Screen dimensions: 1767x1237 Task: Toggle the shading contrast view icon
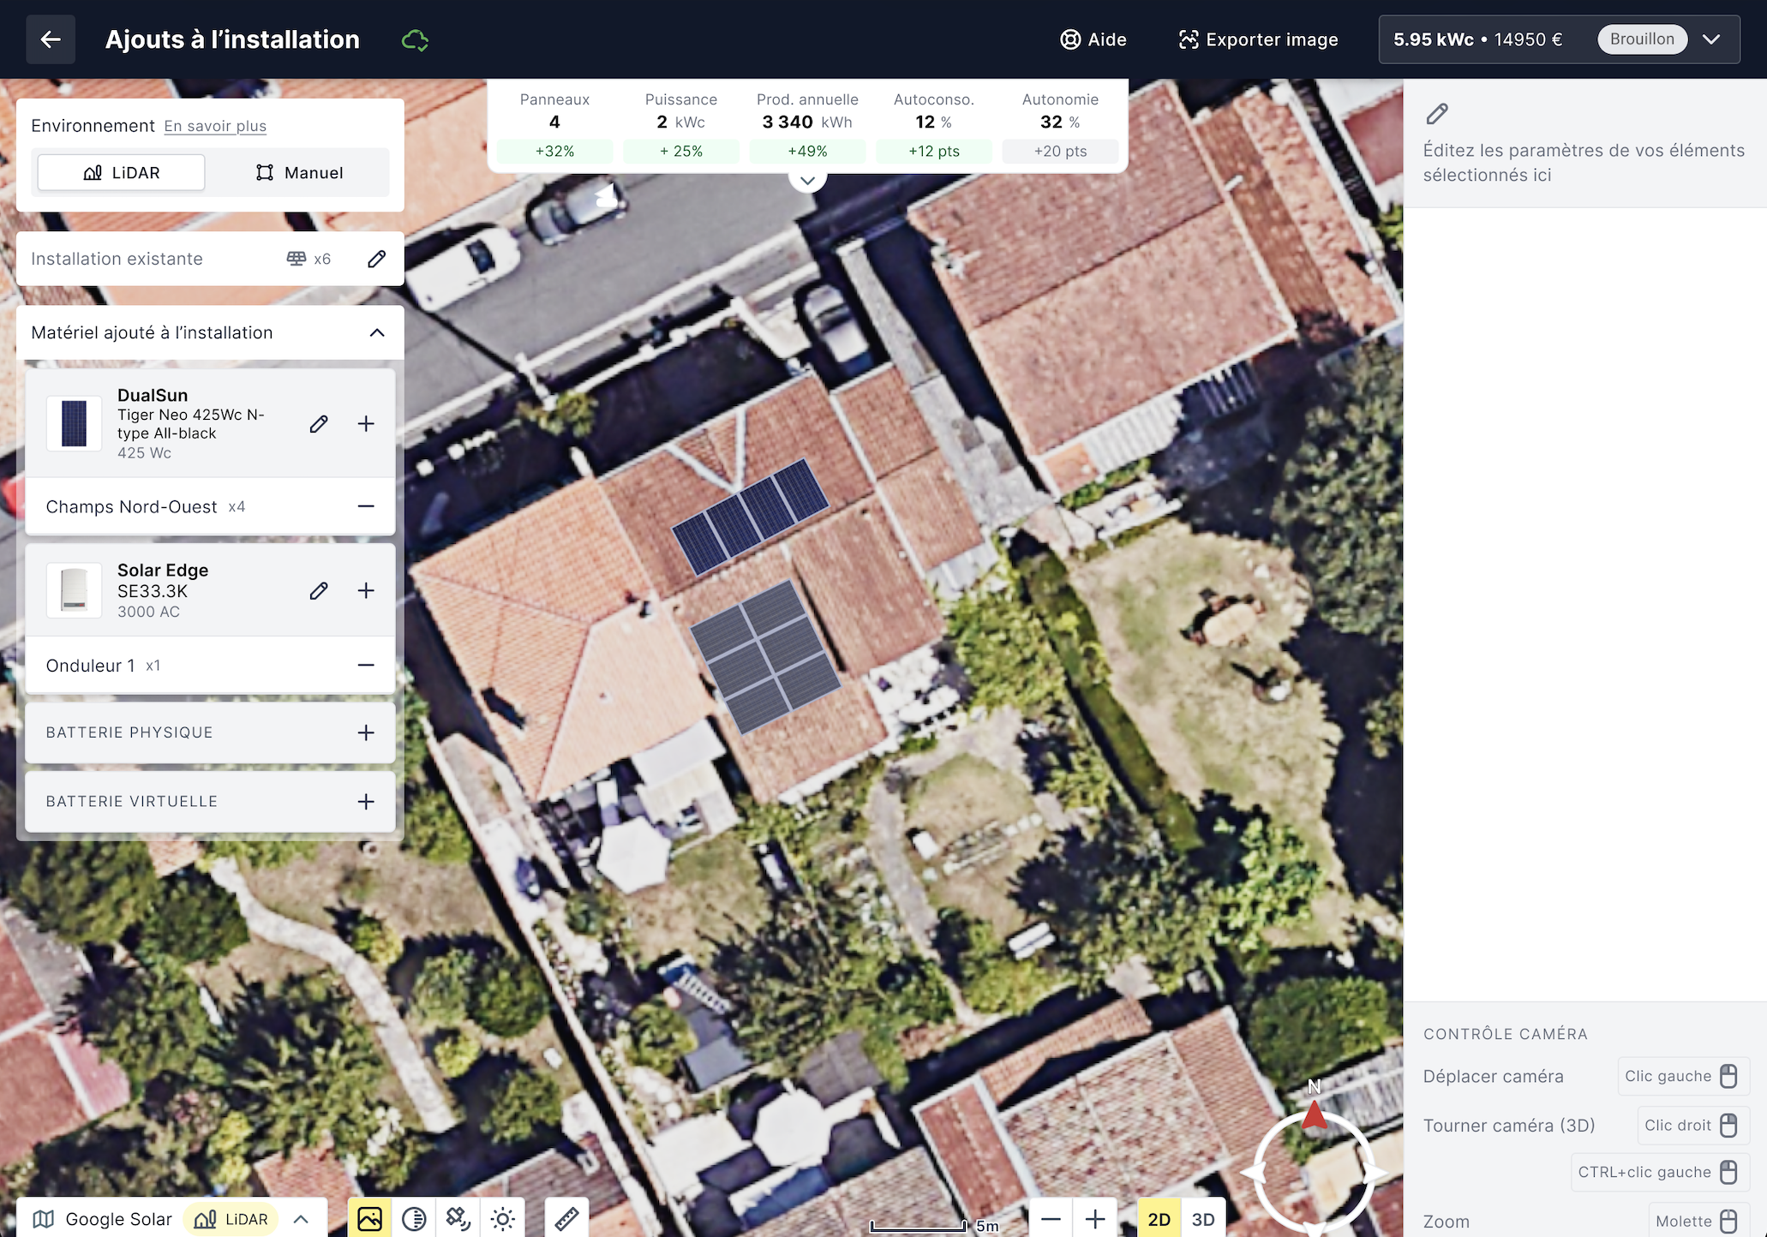click(x=414, y=1219)
